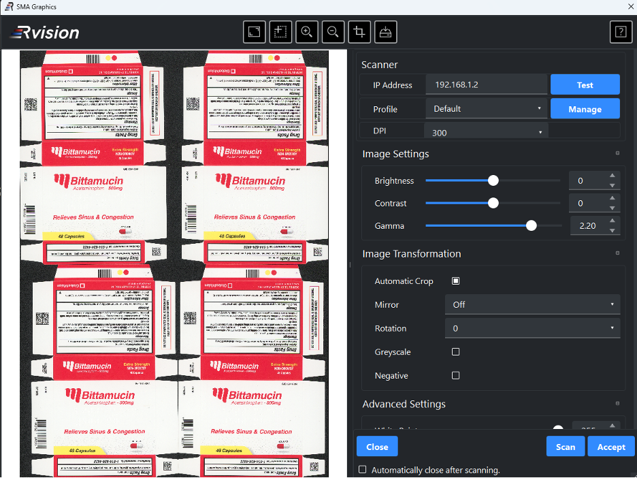Screen dimensions: 637x478
Task: Select the crop tool
Action: click(x=359, y=32)
